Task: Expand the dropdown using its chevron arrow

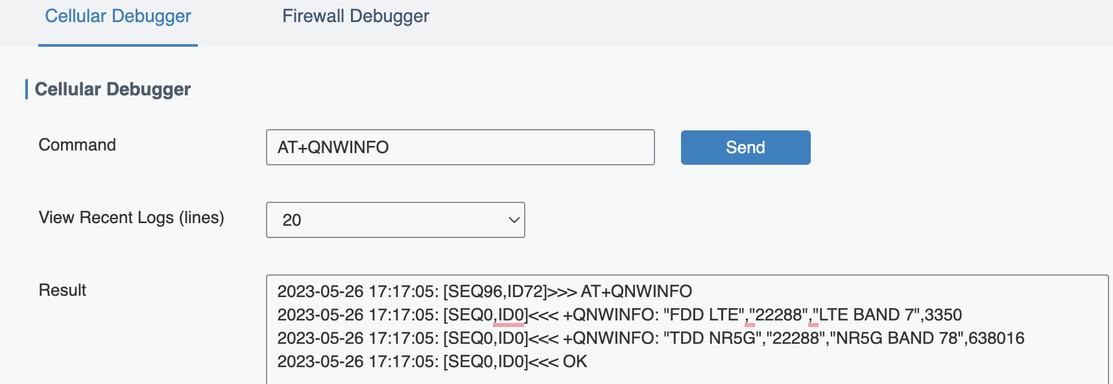Action: tap(514, 220)
